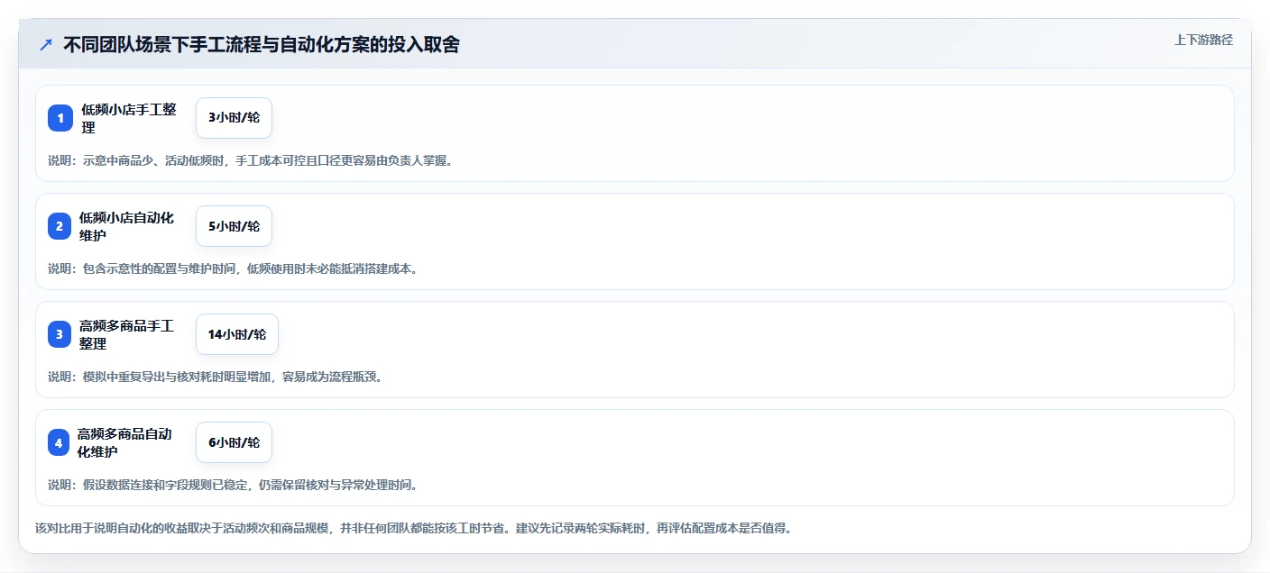1270x573 pixels.
Task: Click the 3小时/轮 value pill
Action: (234, 118)
